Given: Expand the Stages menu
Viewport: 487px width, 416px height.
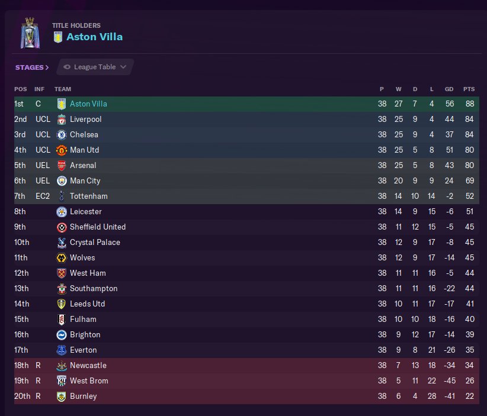Looking at the screenshot, I should point(32,67).
